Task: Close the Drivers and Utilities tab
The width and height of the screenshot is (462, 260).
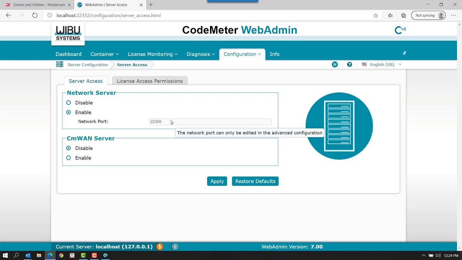Action: tap(69, 5)
